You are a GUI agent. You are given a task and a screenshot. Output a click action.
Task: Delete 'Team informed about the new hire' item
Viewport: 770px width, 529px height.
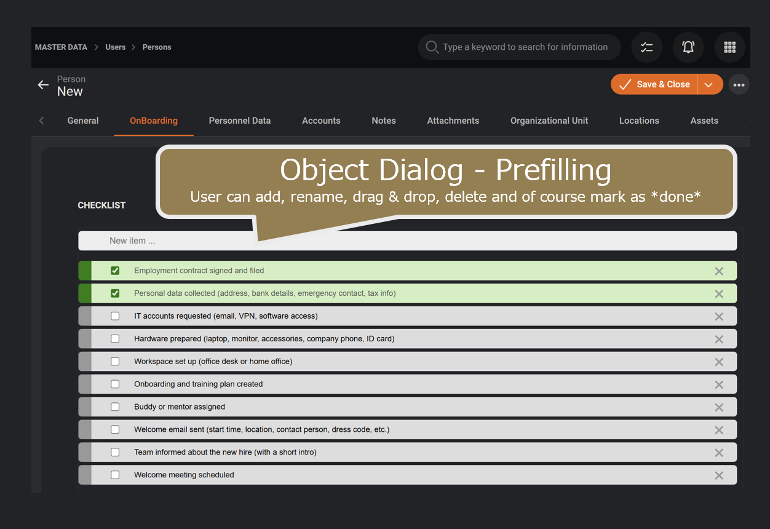coord(719,453)
